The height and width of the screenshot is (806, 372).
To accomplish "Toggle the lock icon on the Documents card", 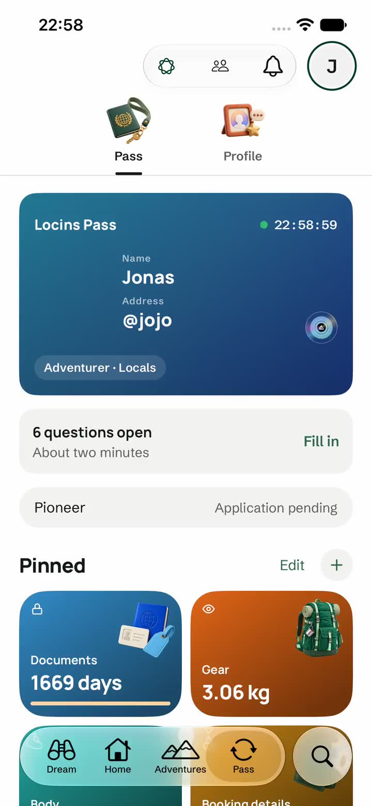I will tap(37, 609).
